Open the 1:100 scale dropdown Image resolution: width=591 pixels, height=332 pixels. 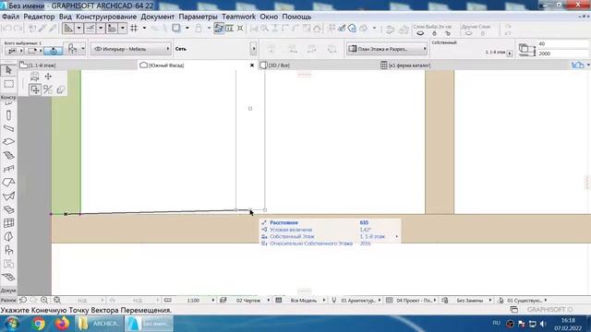click(213, 301)
